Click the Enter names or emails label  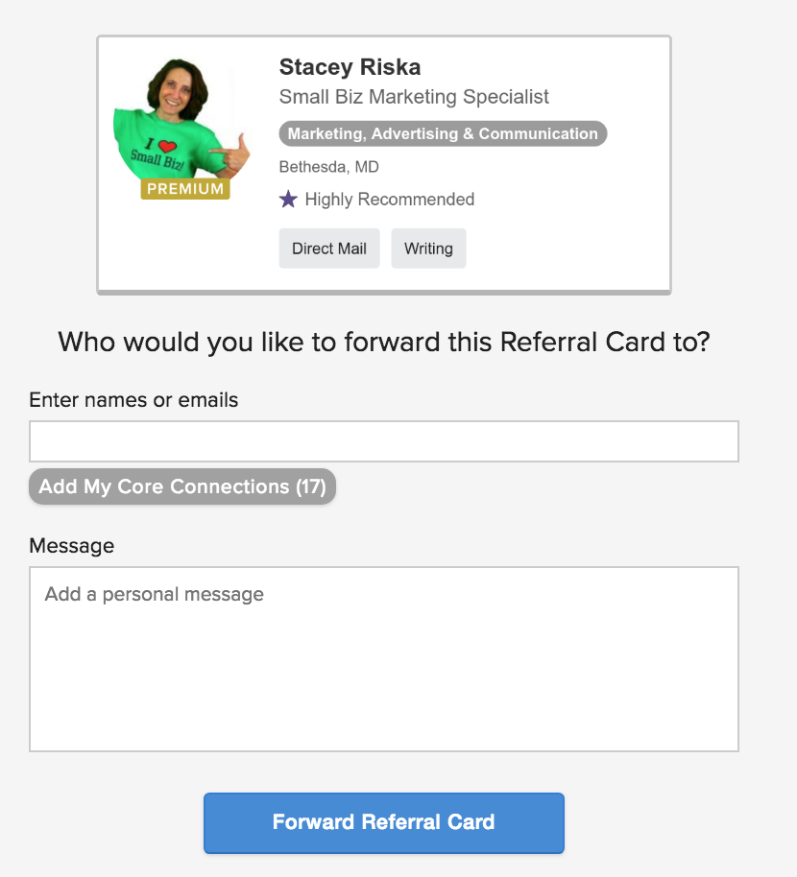(x=133, y=400)
